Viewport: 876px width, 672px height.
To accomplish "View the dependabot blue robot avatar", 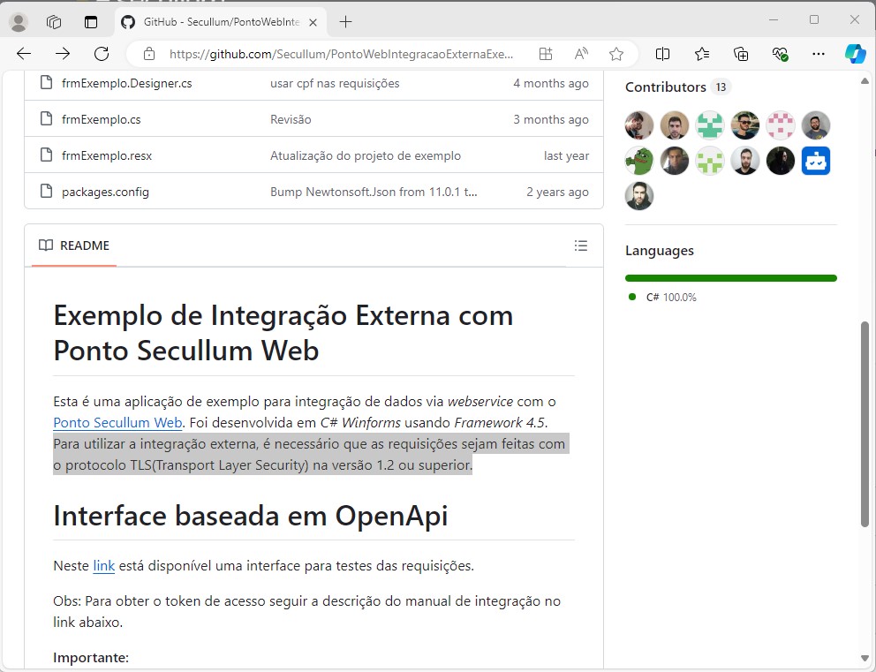I will pyautogui.click(x=816, y=161).
